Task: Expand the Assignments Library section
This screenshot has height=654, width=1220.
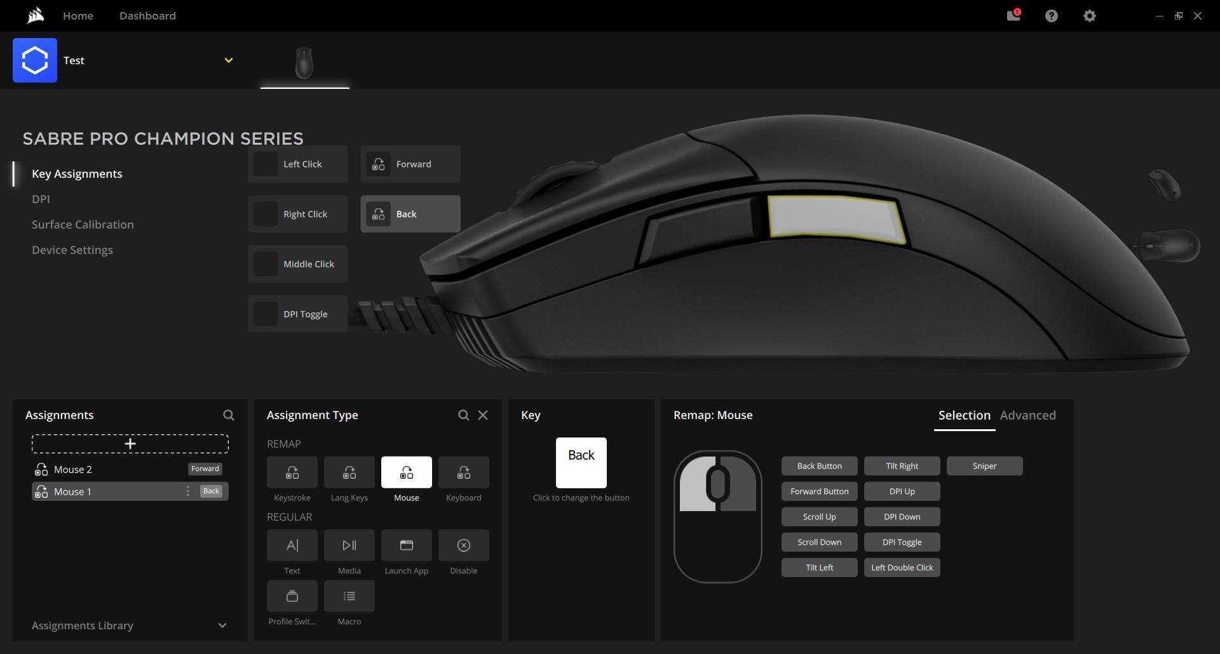Action: [x=222, y=625]
